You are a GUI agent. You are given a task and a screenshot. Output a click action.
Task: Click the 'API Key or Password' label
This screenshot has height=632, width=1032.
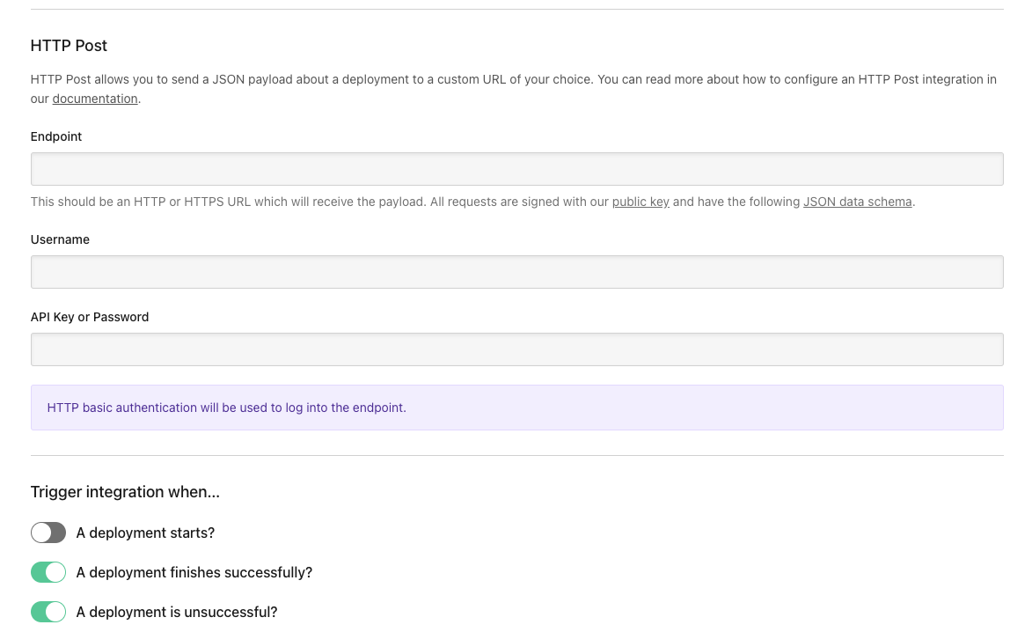(90, 317)
